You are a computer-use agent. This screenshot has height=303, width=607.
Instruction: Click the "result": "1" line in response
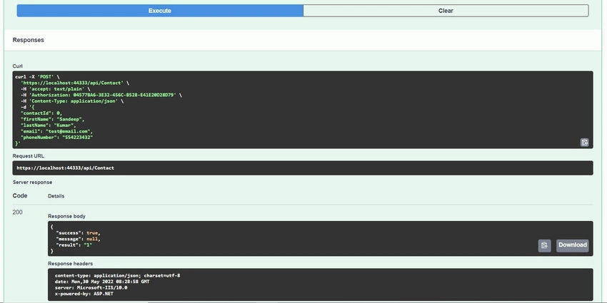point(74,245)
